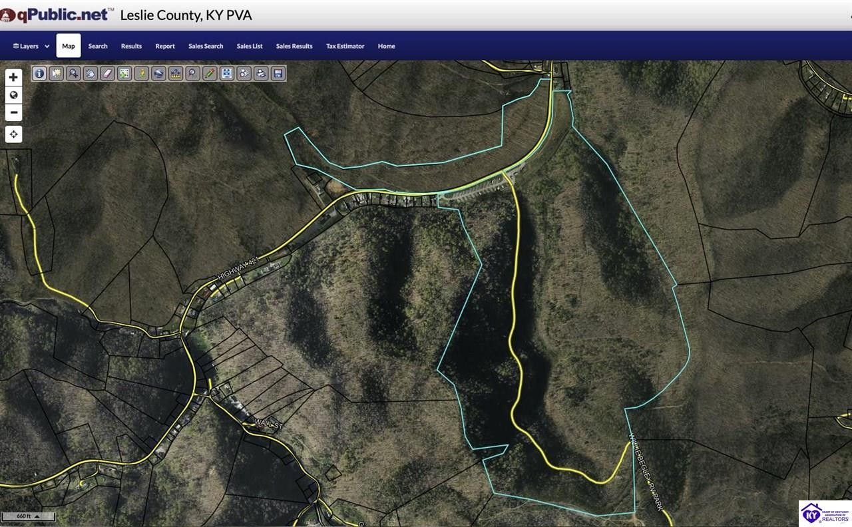This screenshot has width=852, height=527.
Task: Select the Identify info tool
Action: tap(39, 73)
